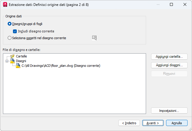Select the Disegni tree item label
This screenshot has width=192, height=131.
(x=21, y=61)
